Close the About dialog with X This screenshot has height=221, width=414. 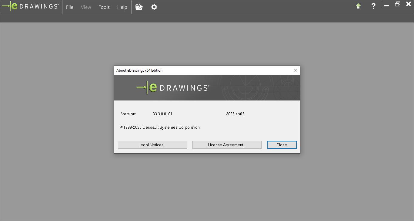click(295, 70)
